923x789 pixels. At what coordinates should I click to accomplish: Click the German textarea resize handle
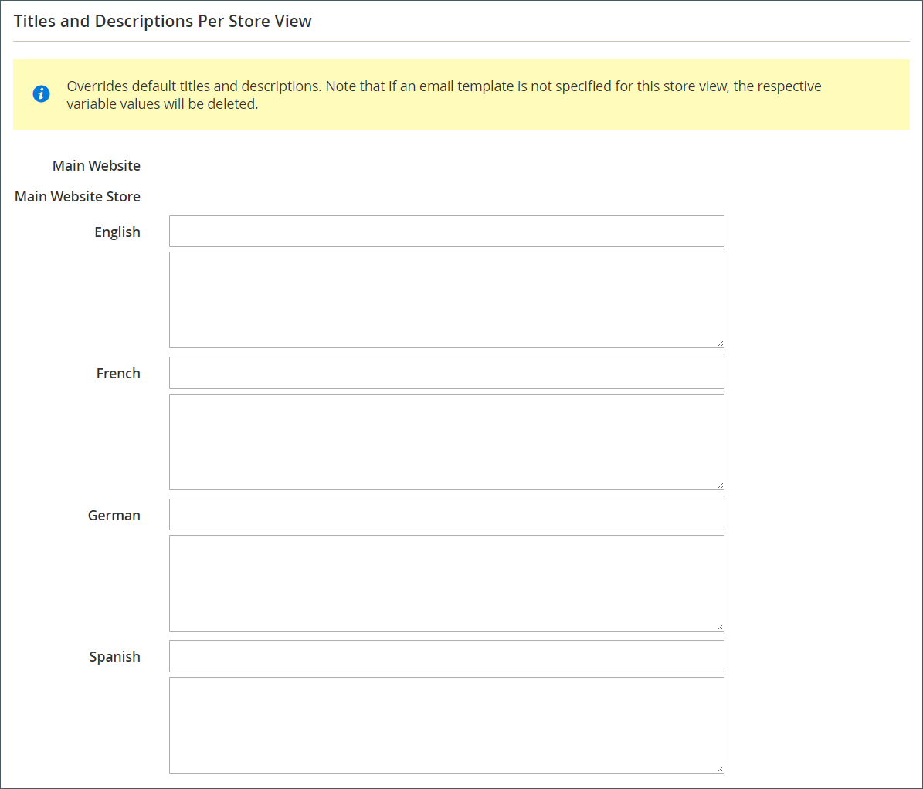(720, 627)
